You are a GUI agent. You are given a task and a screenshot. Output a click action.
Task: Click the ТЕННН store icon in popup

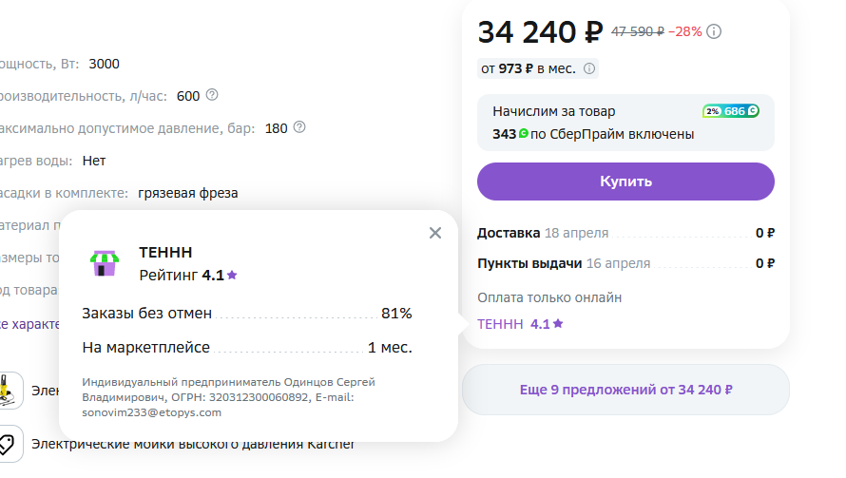[x=105, y=263]
